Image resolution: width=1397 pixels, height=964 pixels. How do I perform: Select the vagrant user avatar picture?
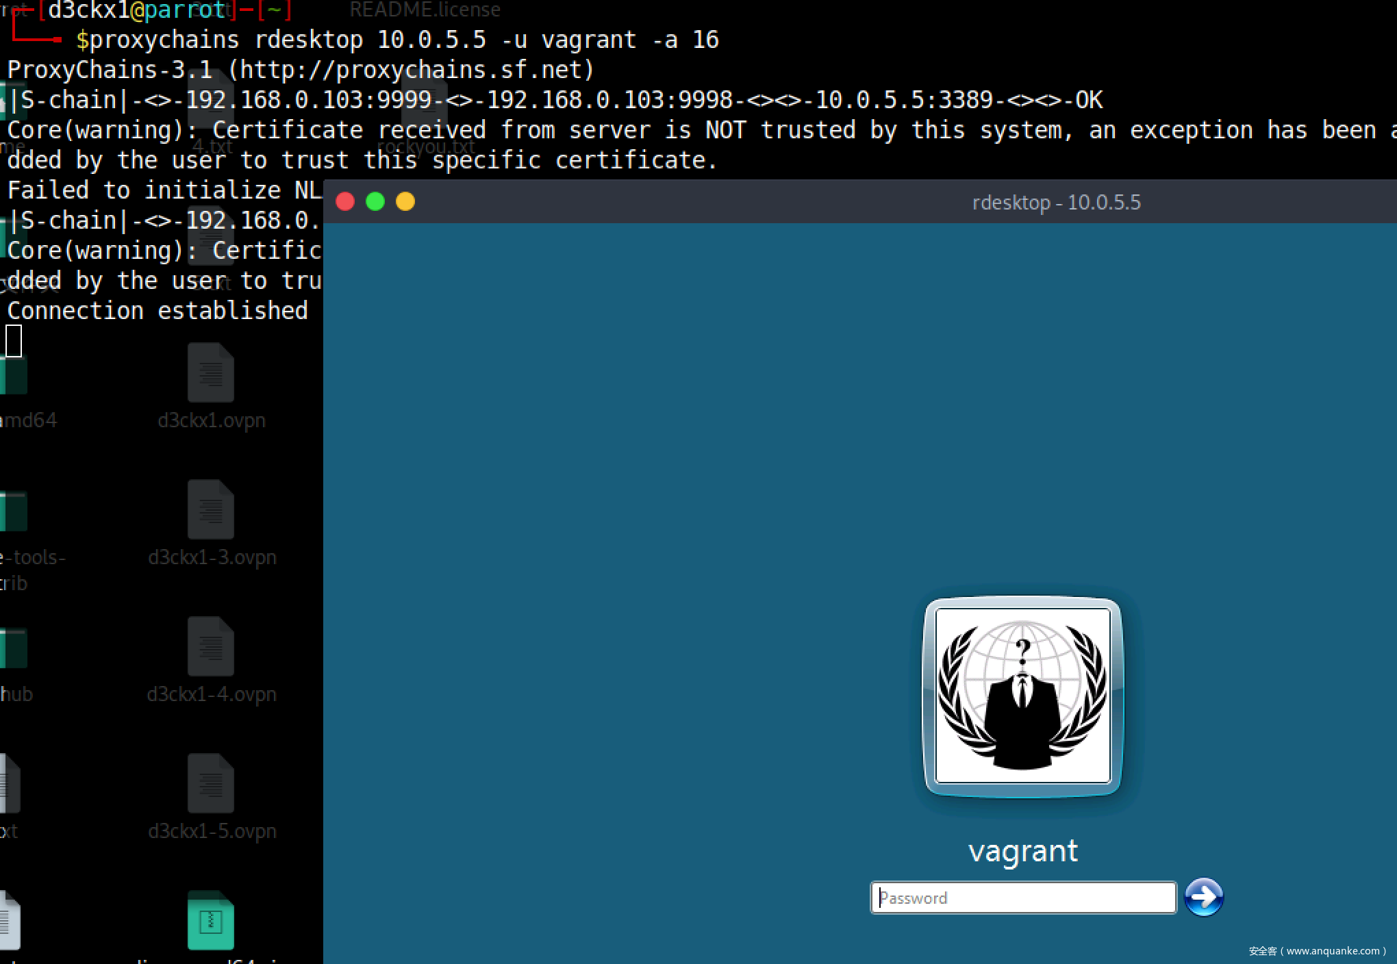(1022, 696)
